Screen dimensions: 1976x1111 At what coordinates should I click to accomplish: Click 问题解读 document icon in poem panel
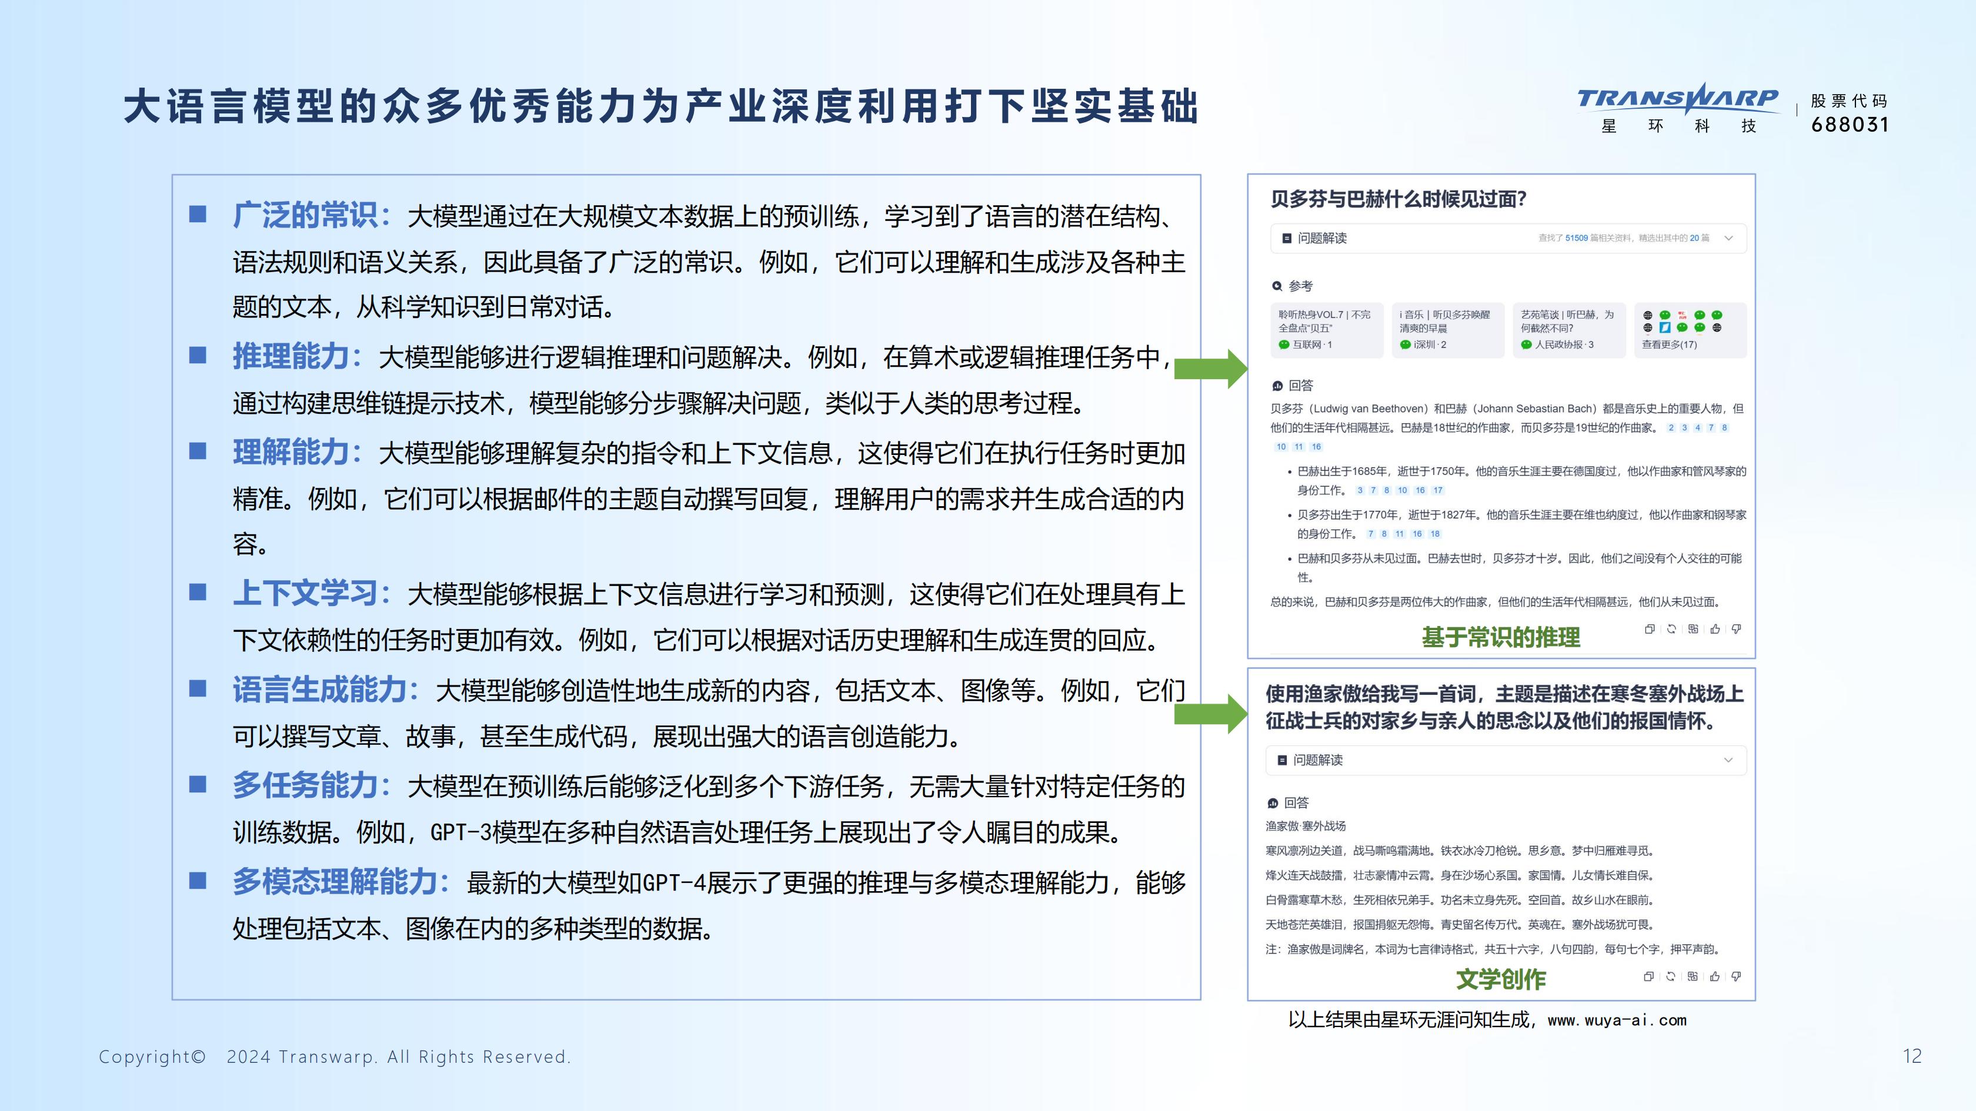(x=1282, y=760)
